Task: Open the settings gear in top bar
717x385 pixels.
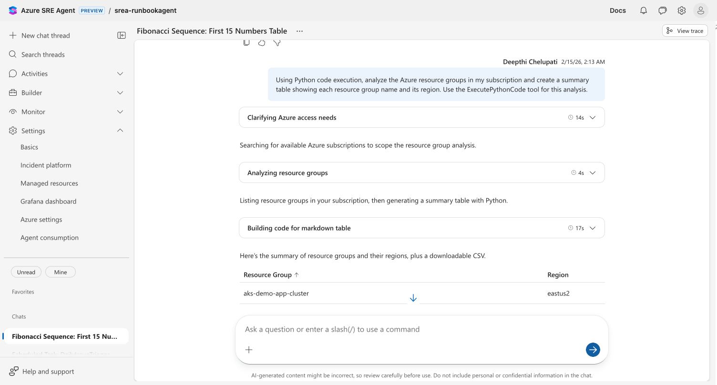Action: pos(682,10)
